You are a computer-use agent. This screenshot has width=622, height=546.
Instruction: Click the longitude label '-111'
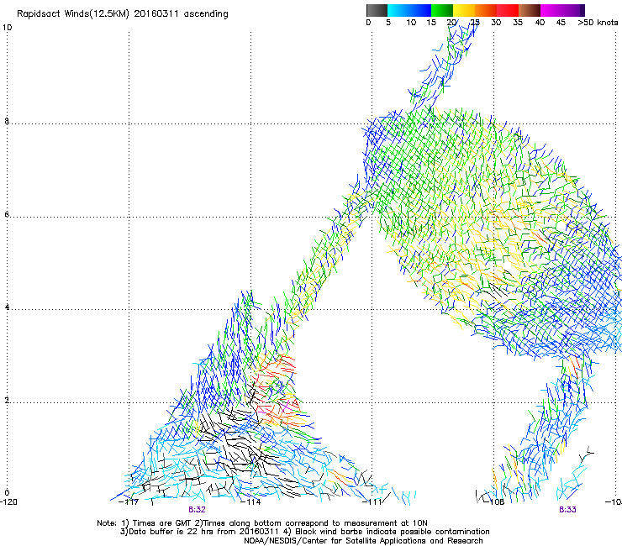coord(372,502)
